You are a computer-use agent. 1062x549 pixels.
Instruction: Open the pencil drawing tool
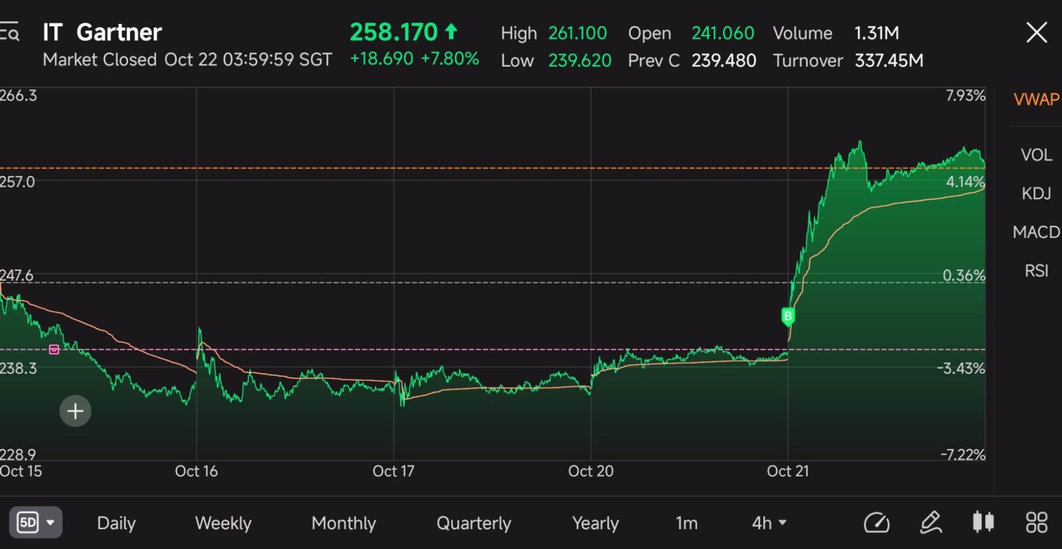[x=931, y=522]
